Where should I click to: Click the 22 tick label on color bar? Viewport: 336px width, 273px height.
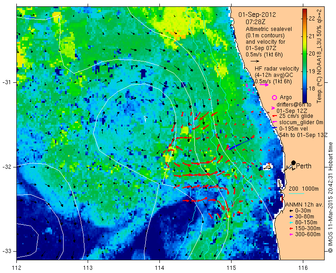(x=312, y=19)
